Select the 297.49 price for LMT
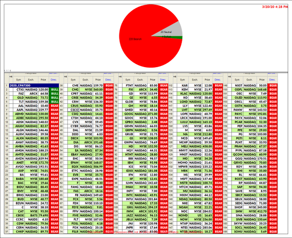 (x=207, y=110)
